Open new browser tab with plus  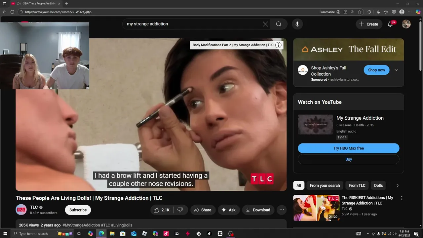coord(66,4)
